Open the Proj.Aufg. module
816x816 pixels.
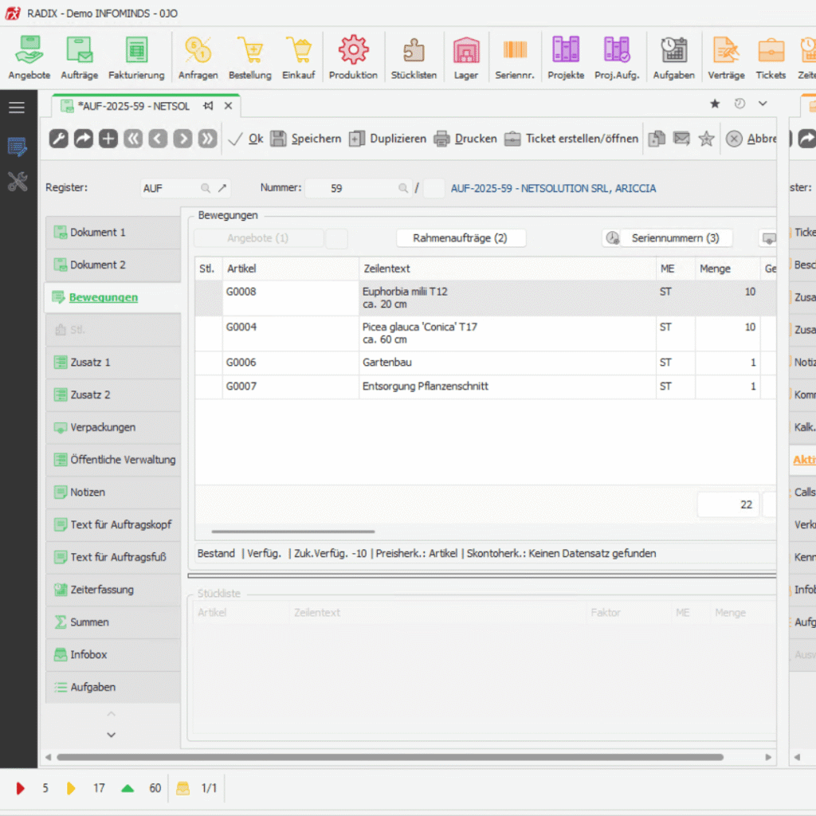pos(617,57)
